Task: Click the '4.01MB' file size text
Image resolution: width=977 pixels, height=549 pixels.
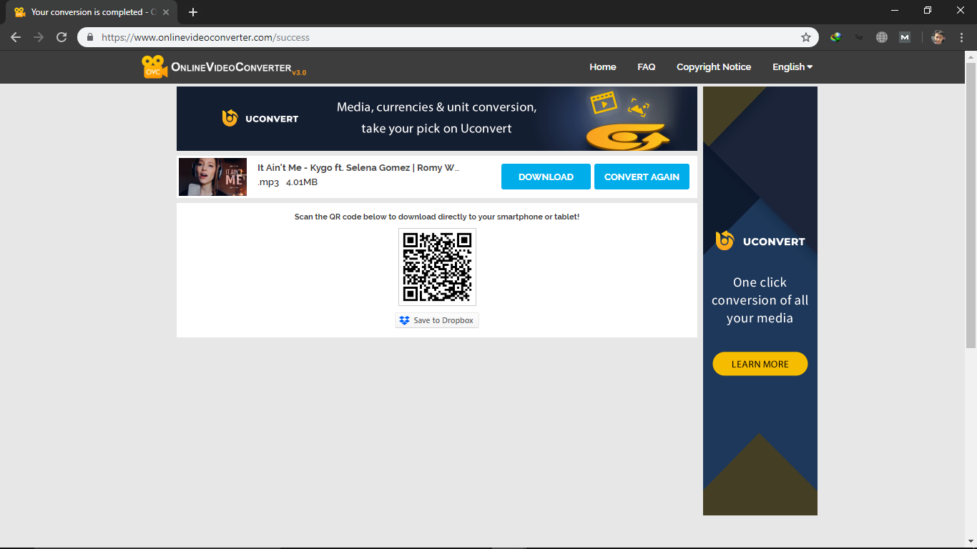Action: pyautogui.click(x=302, y=182)
